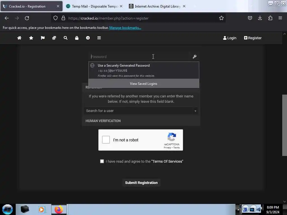
Task: Open the Register link
Action: (x=253, y=38)
